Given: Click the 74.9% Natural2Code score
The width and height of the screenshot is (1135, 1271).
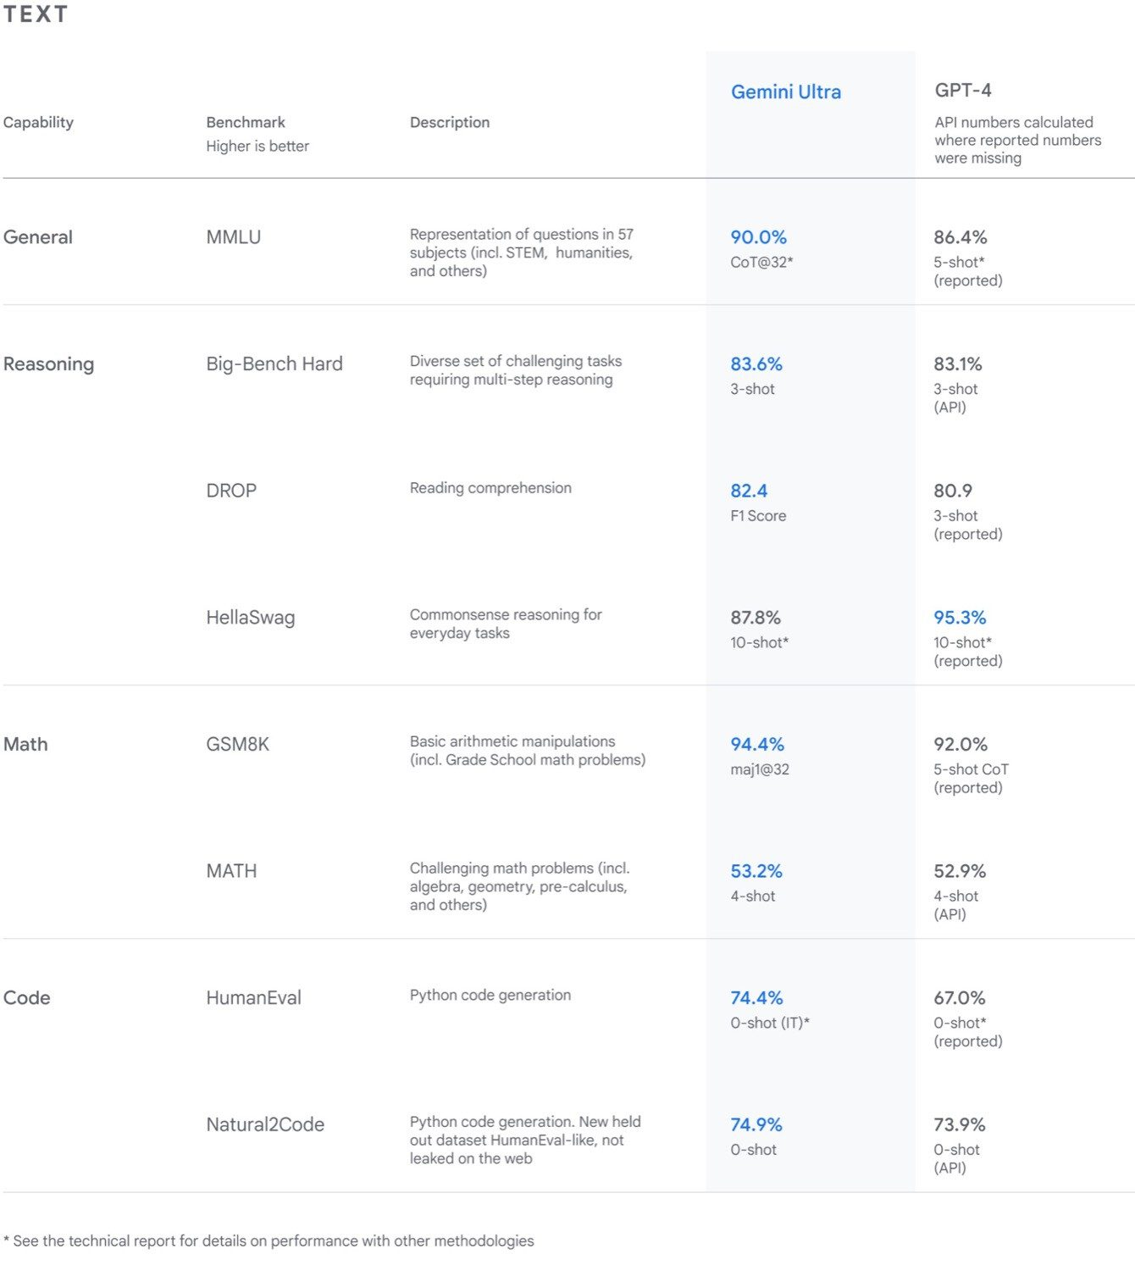Looking at the screenshot, I should coord(756,1124).
